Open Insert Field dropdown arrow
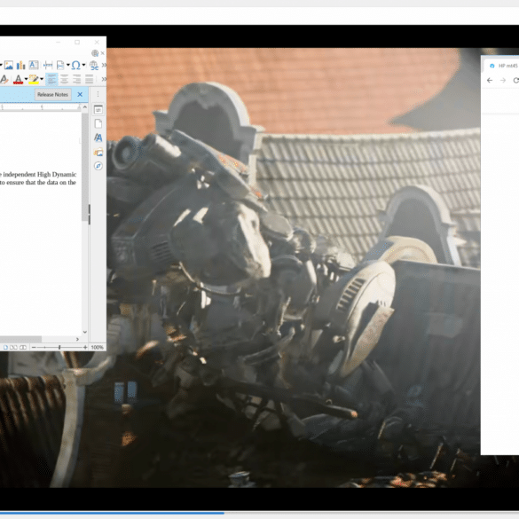The height and width of the screenshot is (519, 519). 67,65
